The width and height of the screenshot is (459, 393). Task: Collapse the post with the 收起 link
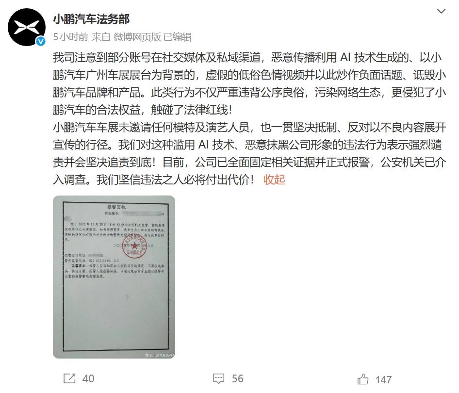click(x=274, y=180)
